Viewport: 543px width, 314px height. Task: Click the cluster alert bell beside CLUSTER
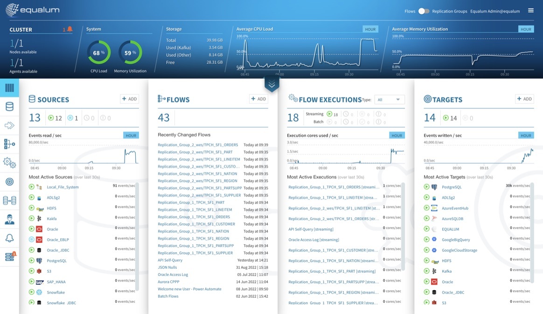69,28
